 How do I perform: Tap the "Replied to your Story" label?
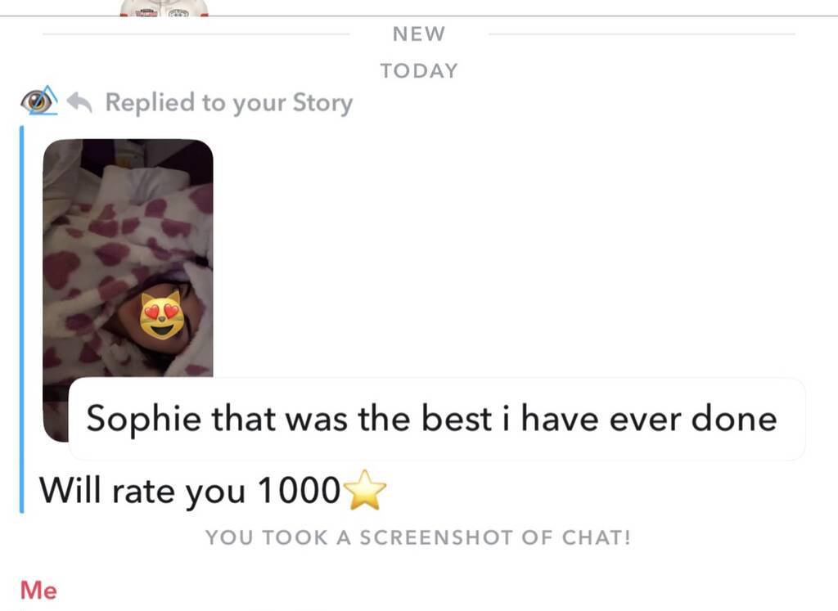pyautogui.click(x=229, y=102)
